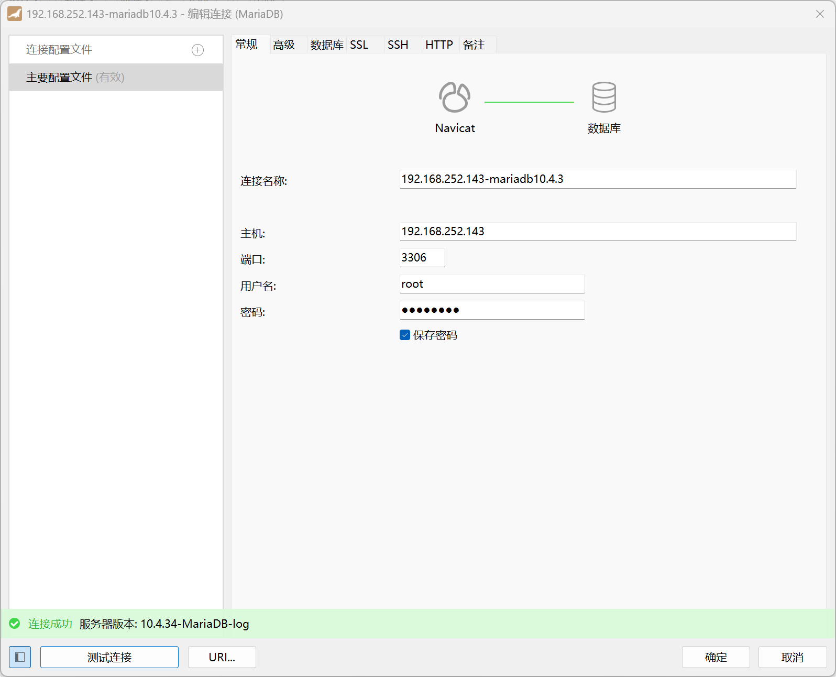The image size is (836, 677).
Task: Click server version text 10.4.34-MariaDB-log
Action: (195, 624)
